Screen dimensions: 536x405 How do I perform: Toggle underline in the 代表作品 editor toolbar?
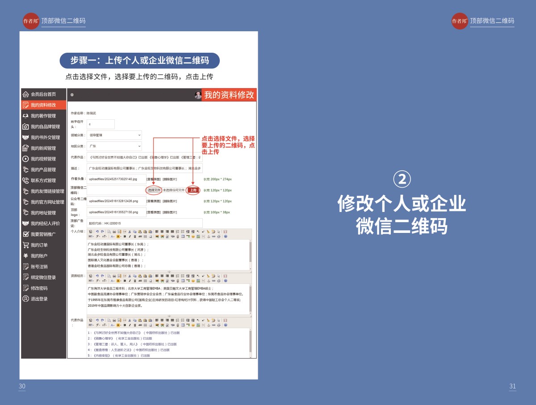(x=134, y=325)
